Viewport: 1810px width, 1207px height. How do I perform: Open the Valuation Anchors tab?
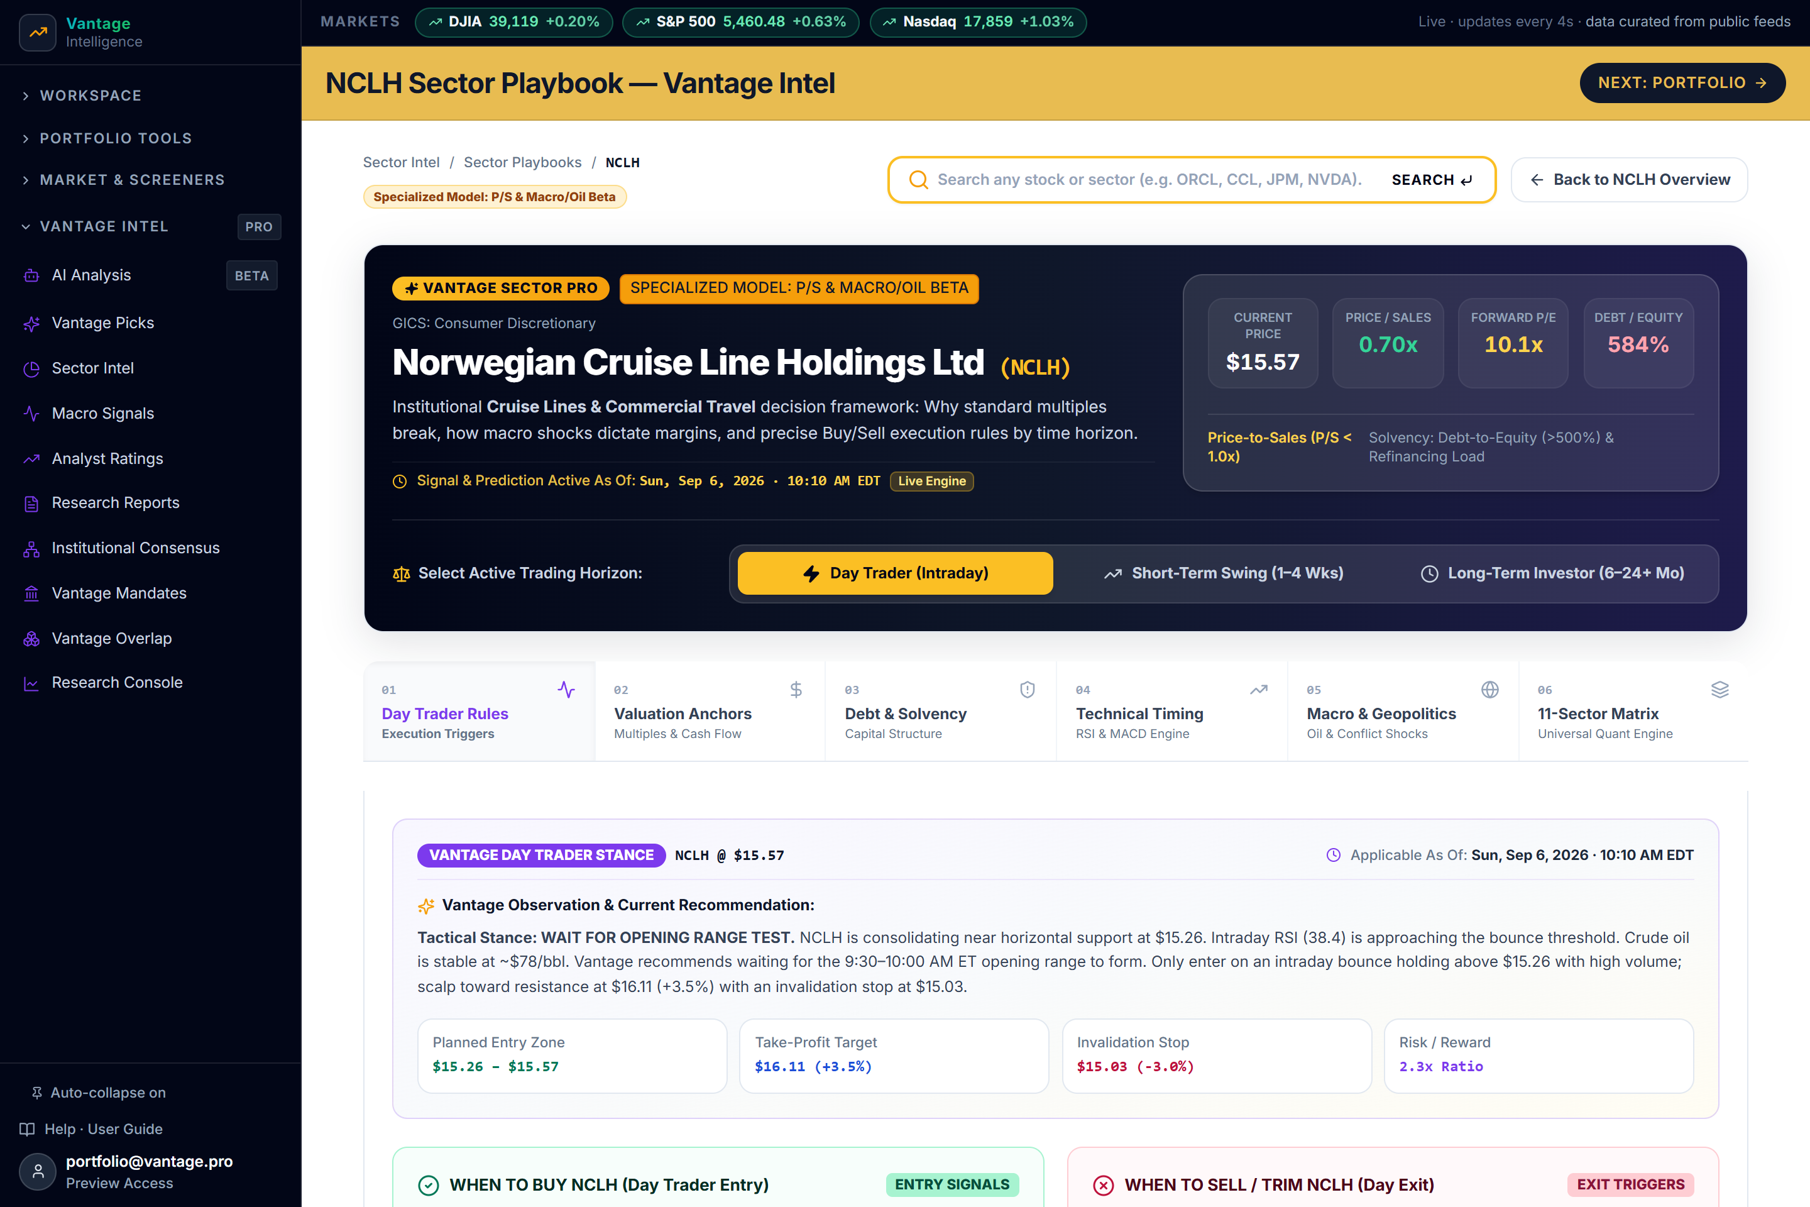(x=710, y=711)
